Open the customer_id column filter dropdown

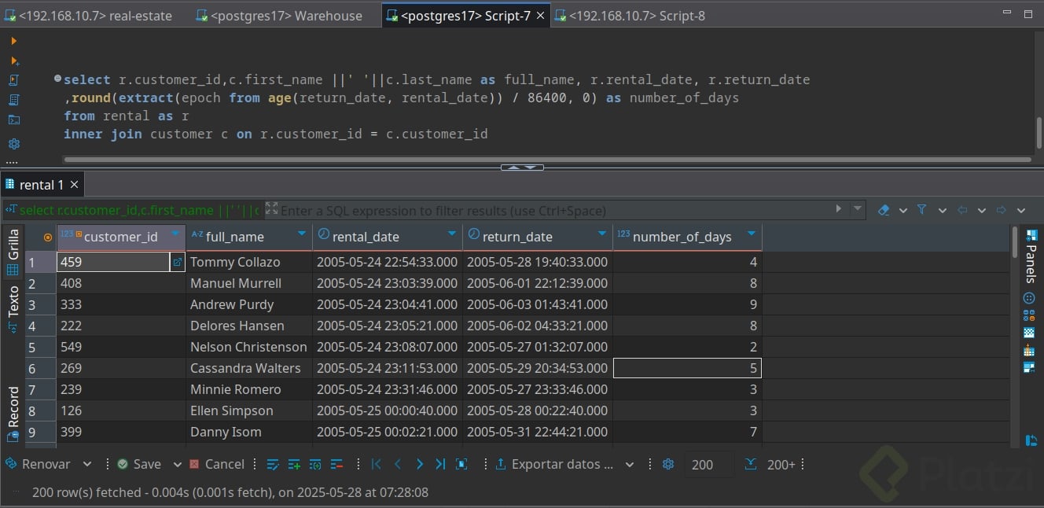click(175, 234)
